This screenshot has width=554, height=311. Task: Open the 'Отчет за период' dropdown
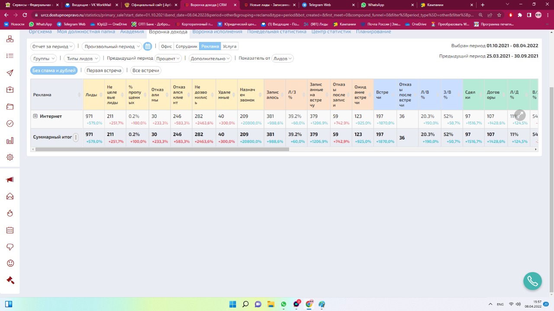pos(52,46)
